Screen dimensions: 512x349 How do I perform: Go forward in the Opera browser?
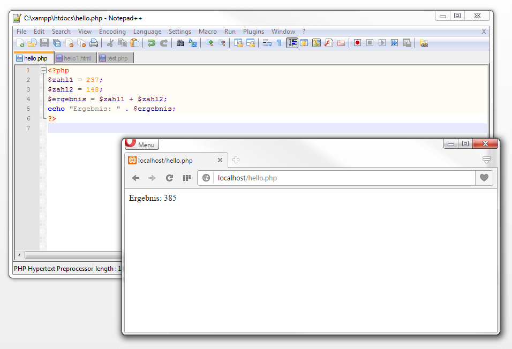click(152, 178)
